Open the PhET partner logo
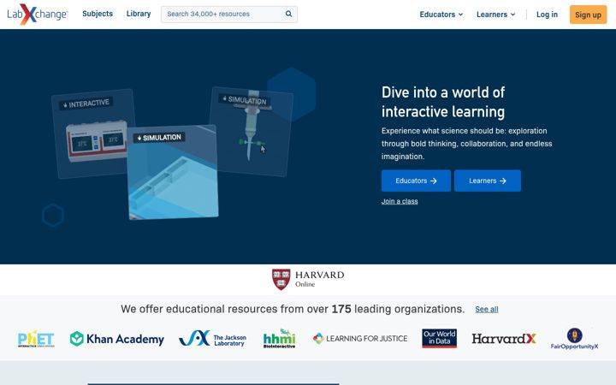This screenshot has width=616, height=385. click(x=36, y=339)
